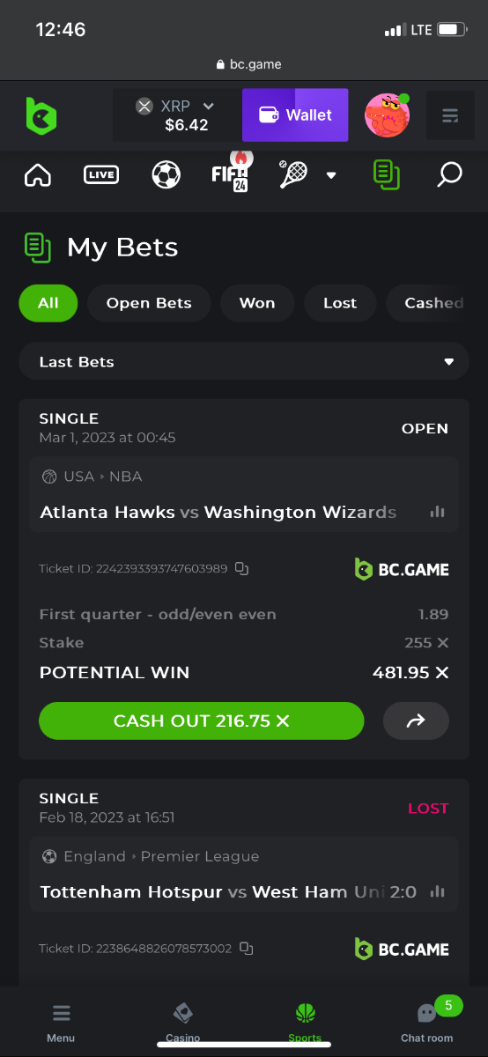Screen dimensions: 488x1057
Task: Share the Hawks bet with arrow button
Action: [x=416, y=721]
